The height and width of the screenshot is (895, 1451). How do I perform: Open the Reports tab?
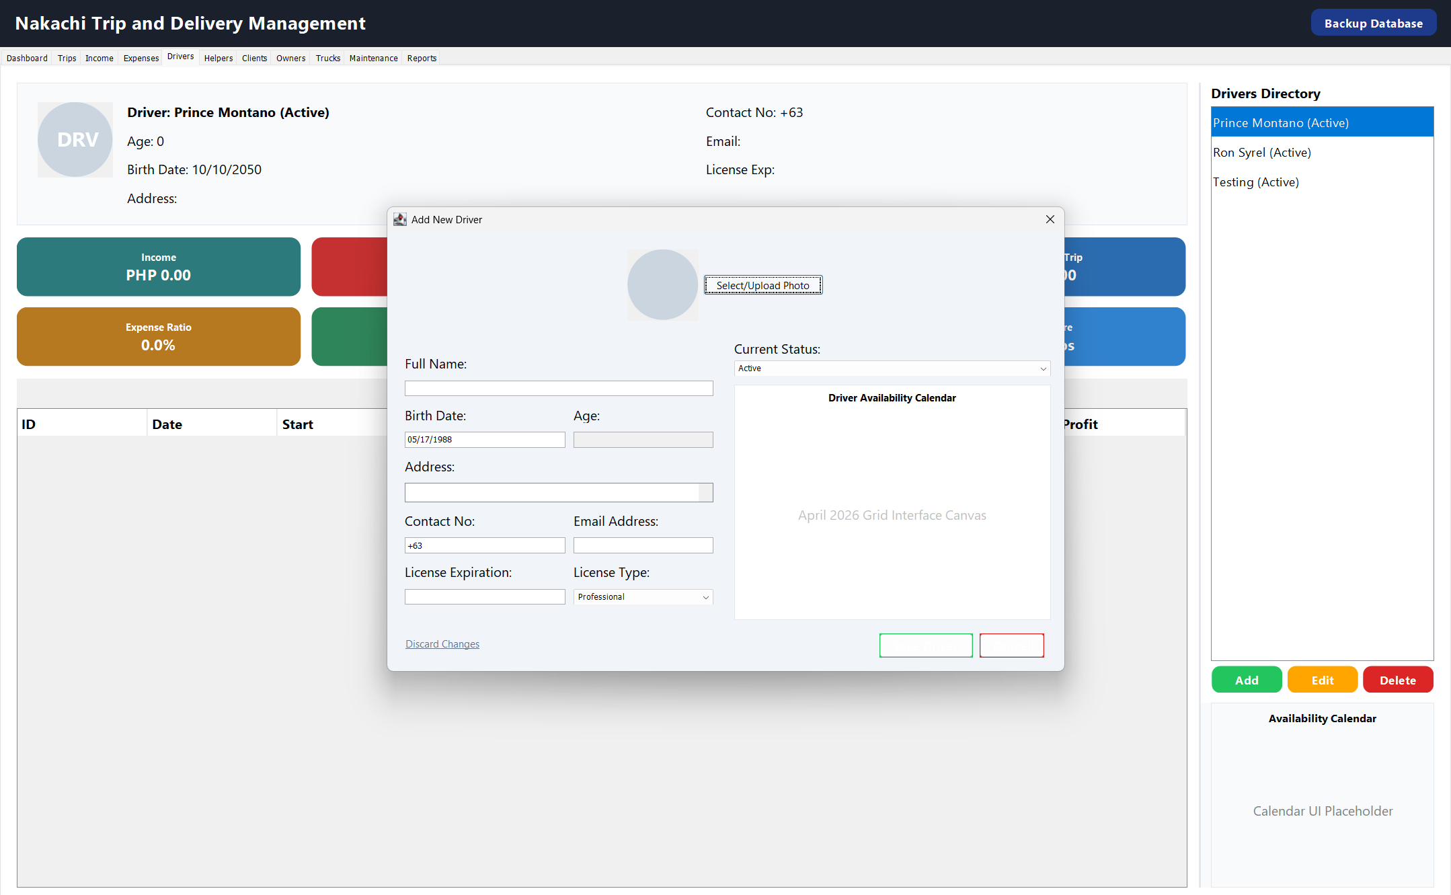coord(422,59)
